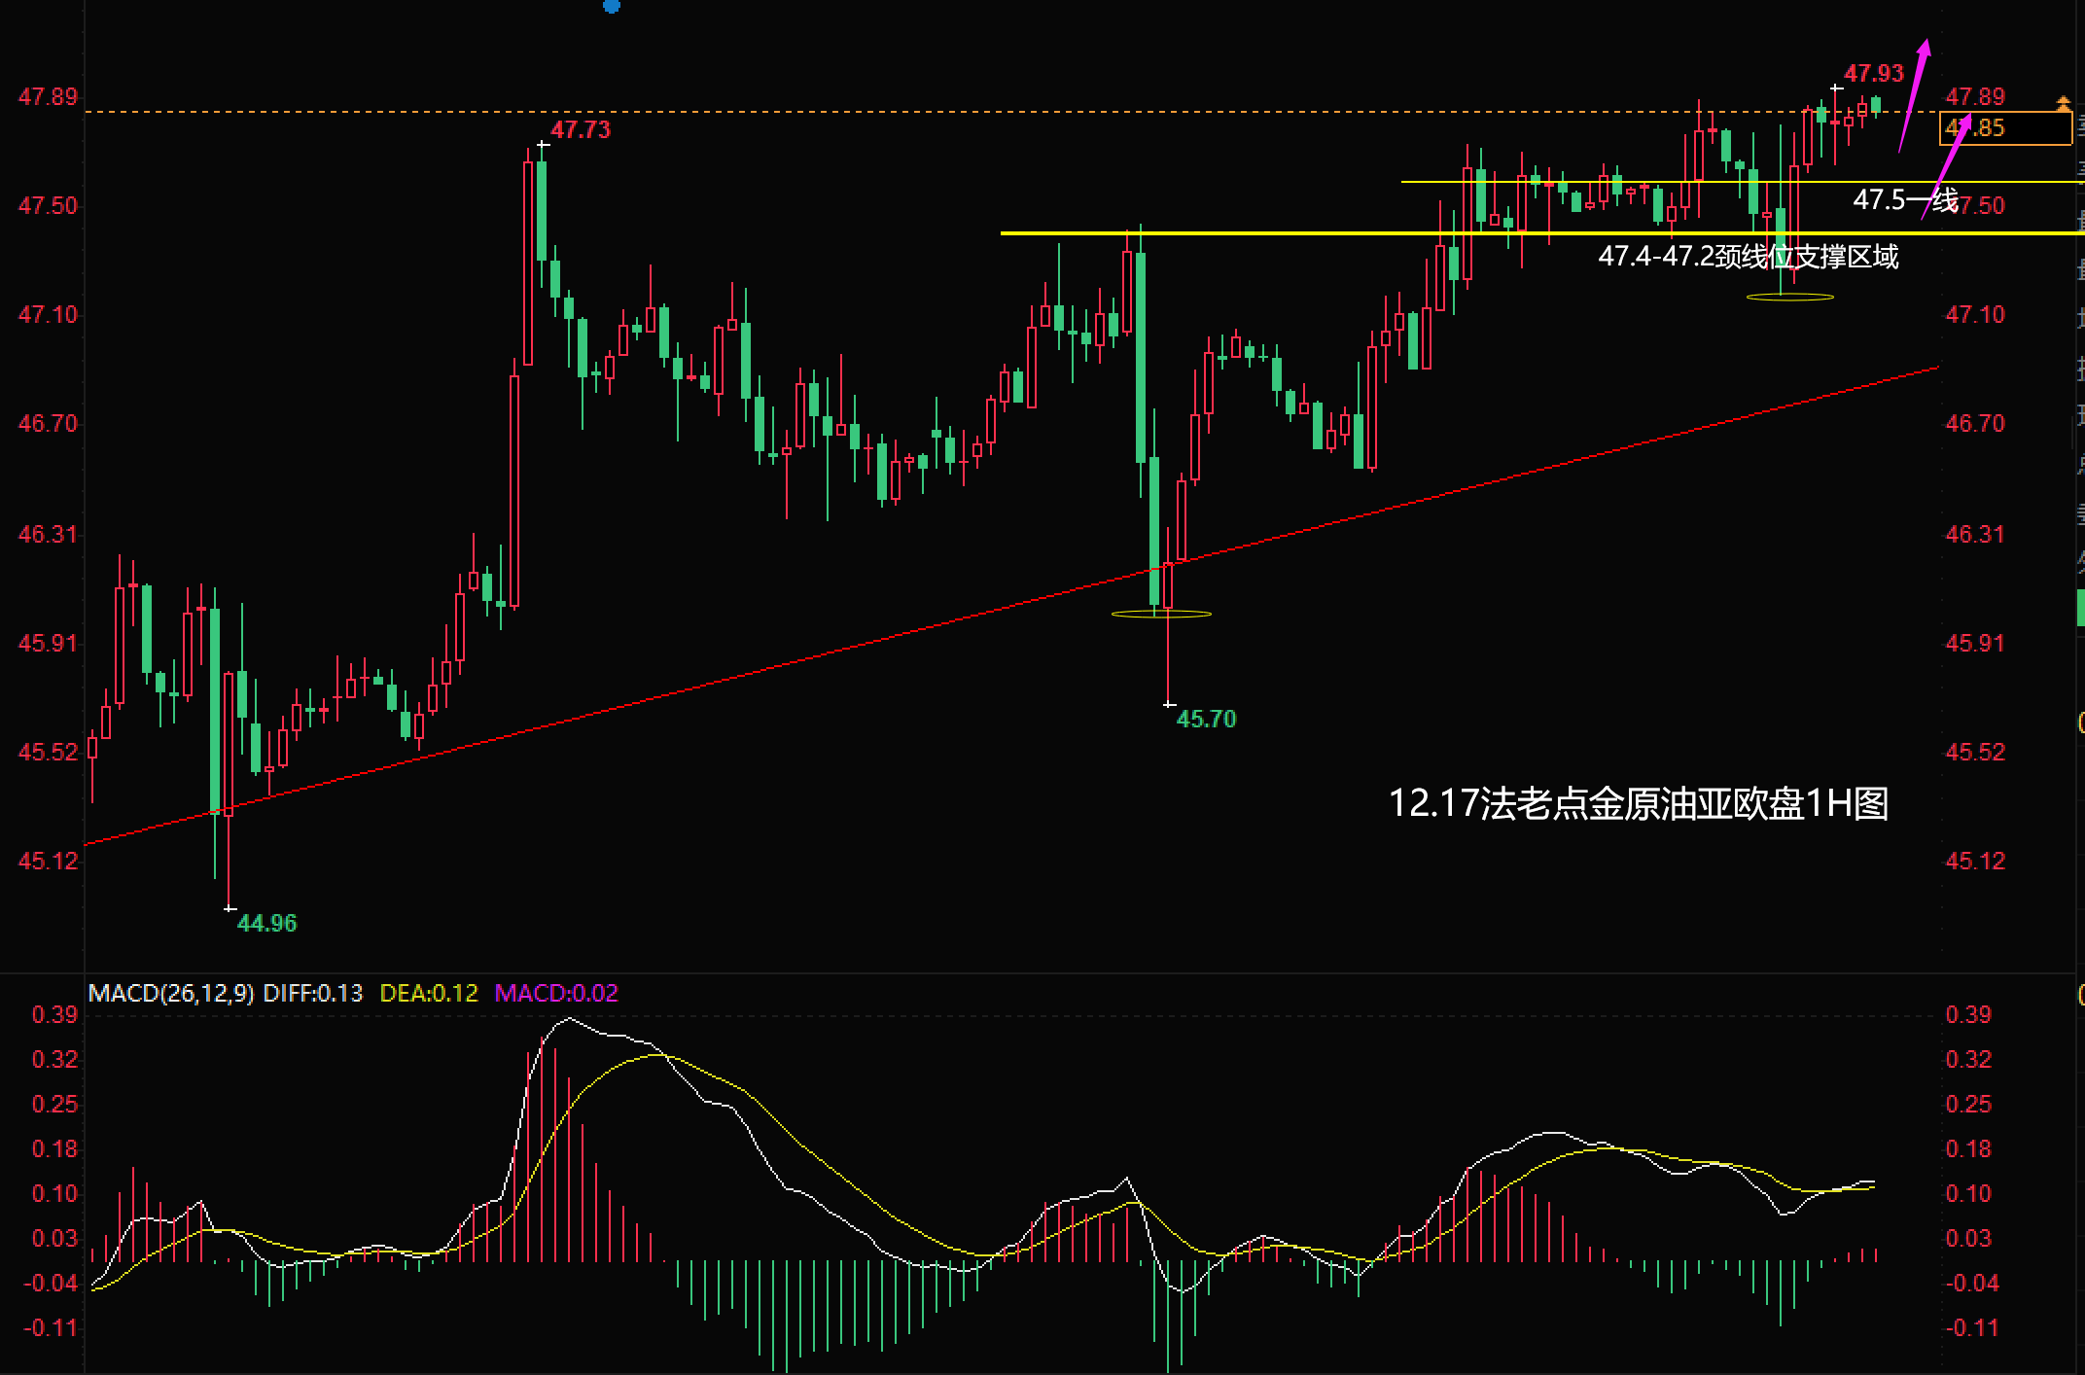Click the 44.96 low price marker
This screenshot has height=1375, width=2085.
[x=266, y=923]
